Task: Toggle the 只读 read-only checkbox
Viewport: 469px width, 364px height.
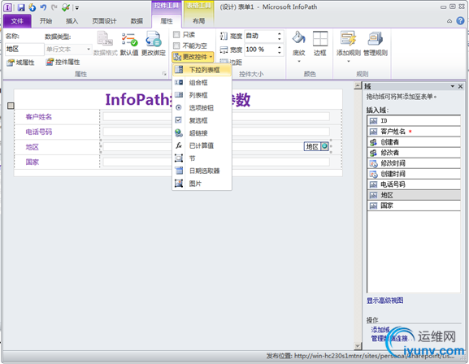Action: point(176,35)
